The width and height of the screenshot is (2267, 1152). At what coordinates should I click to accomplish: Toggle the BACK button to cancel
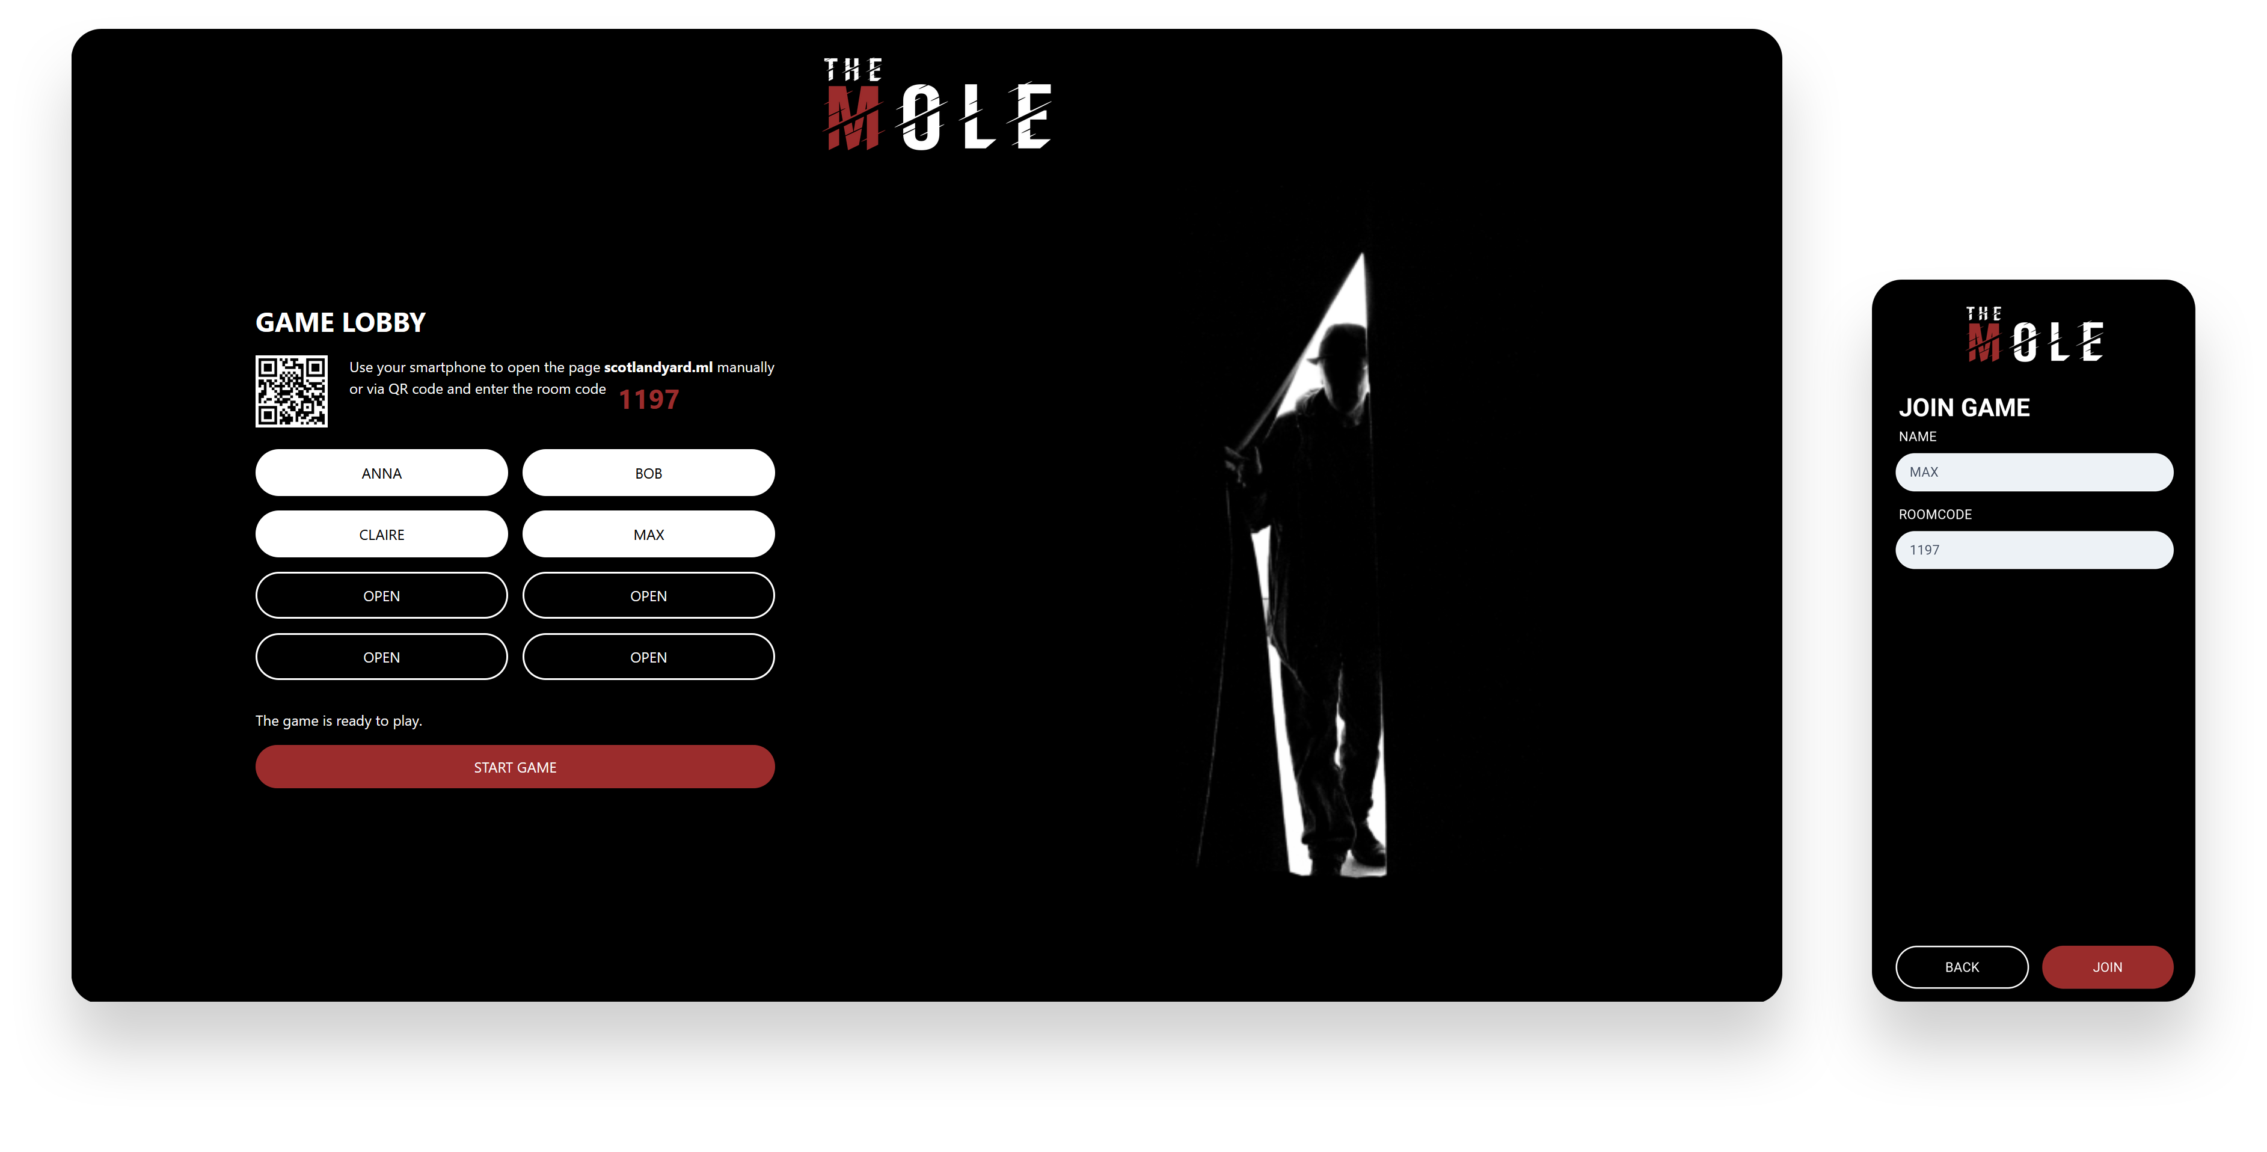coord(1962,967)
